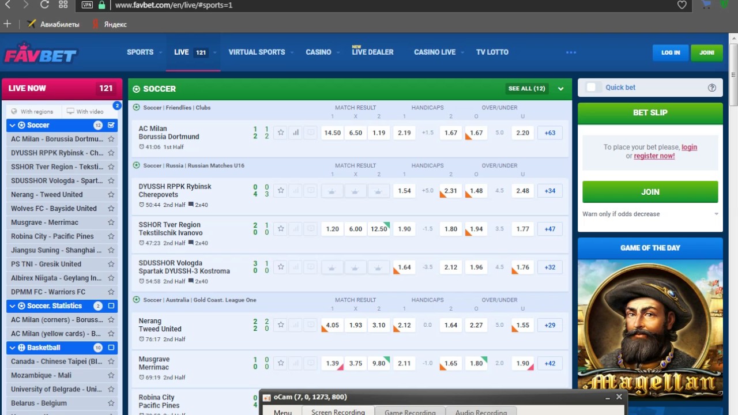Click the browser address bar URL
738x415 pixels.
coord(174,5)
